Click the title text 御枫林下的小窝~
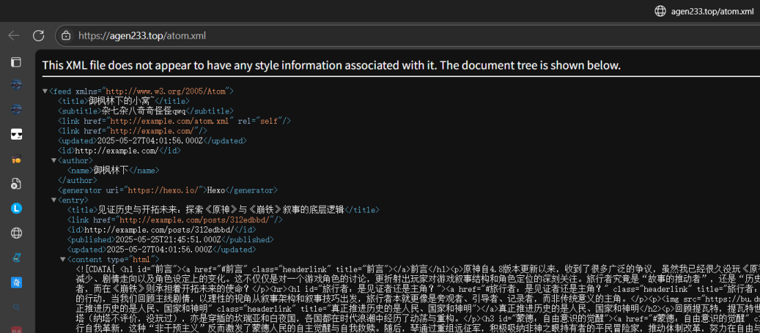 tap(120, 101)
